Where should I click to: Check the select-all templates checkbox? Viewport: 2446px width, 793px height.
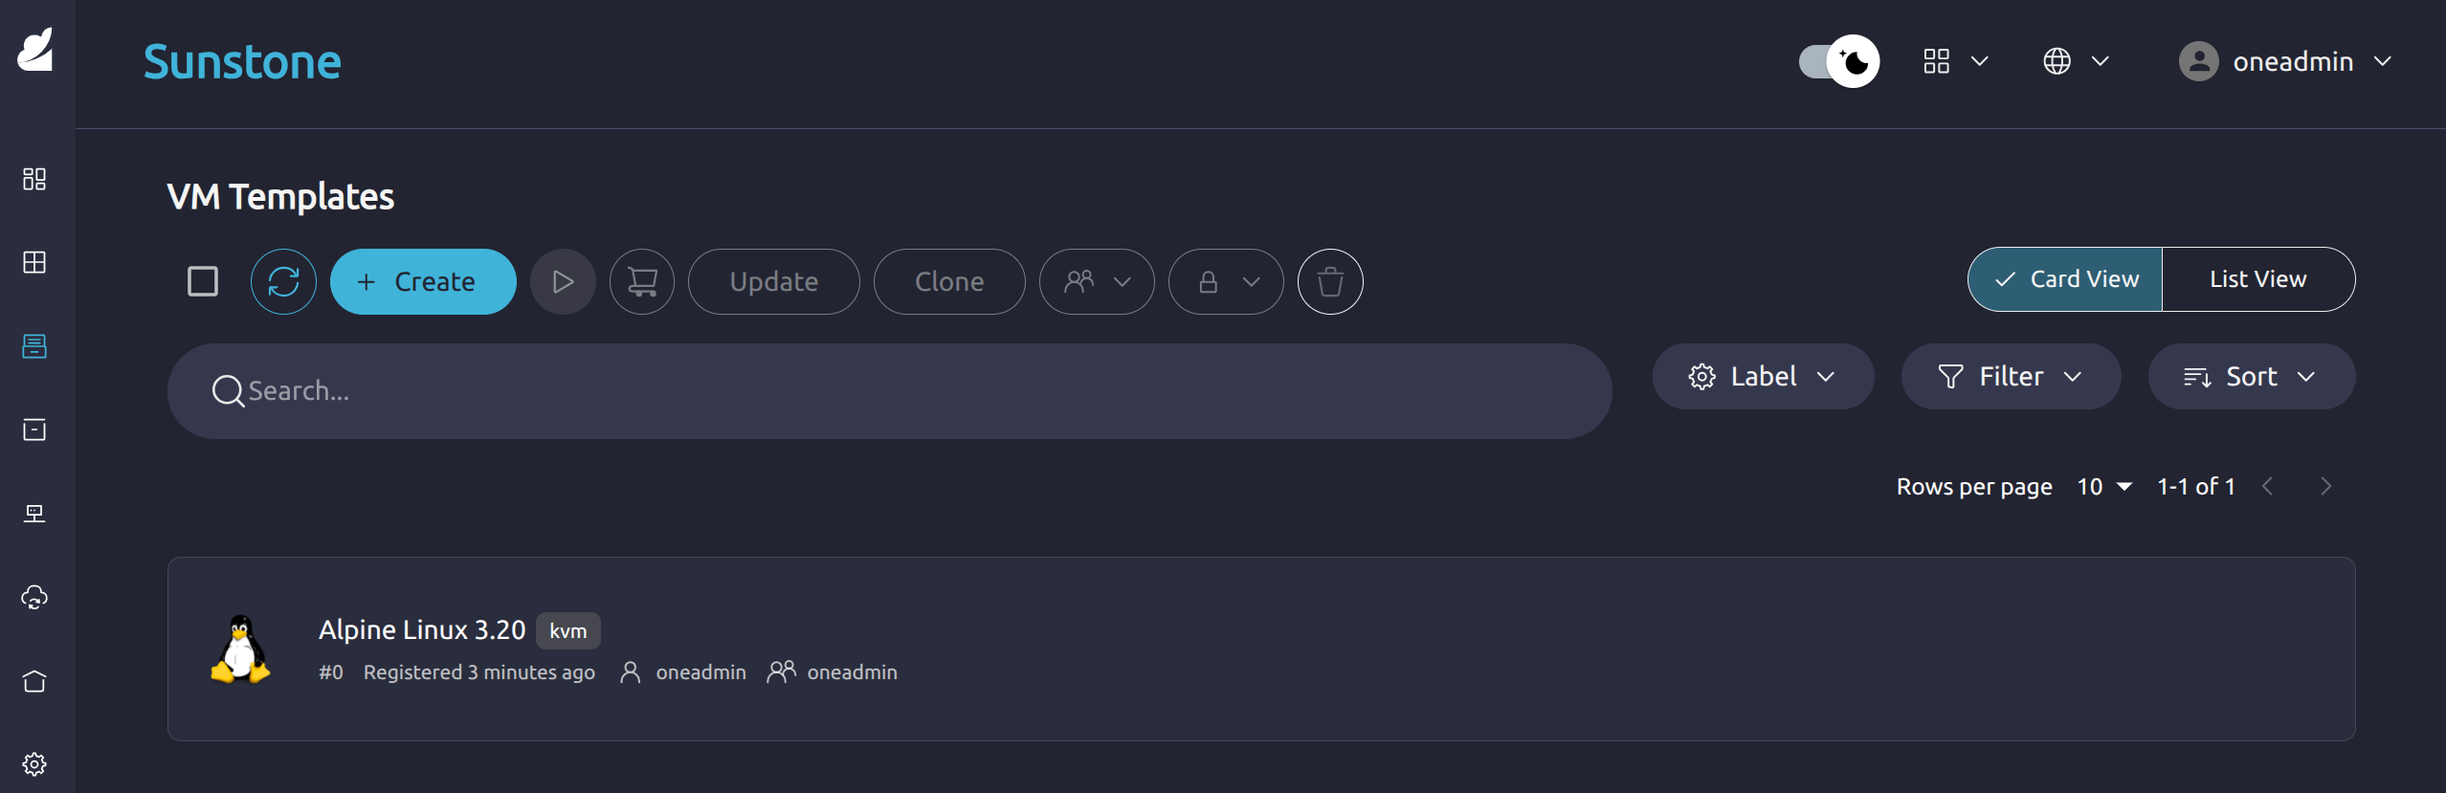(202, 280)
